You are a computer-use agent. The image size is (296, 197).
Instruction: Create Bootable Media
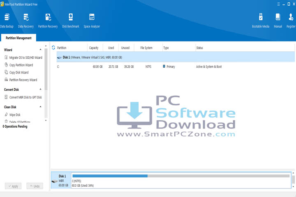(x=261, y=21)
